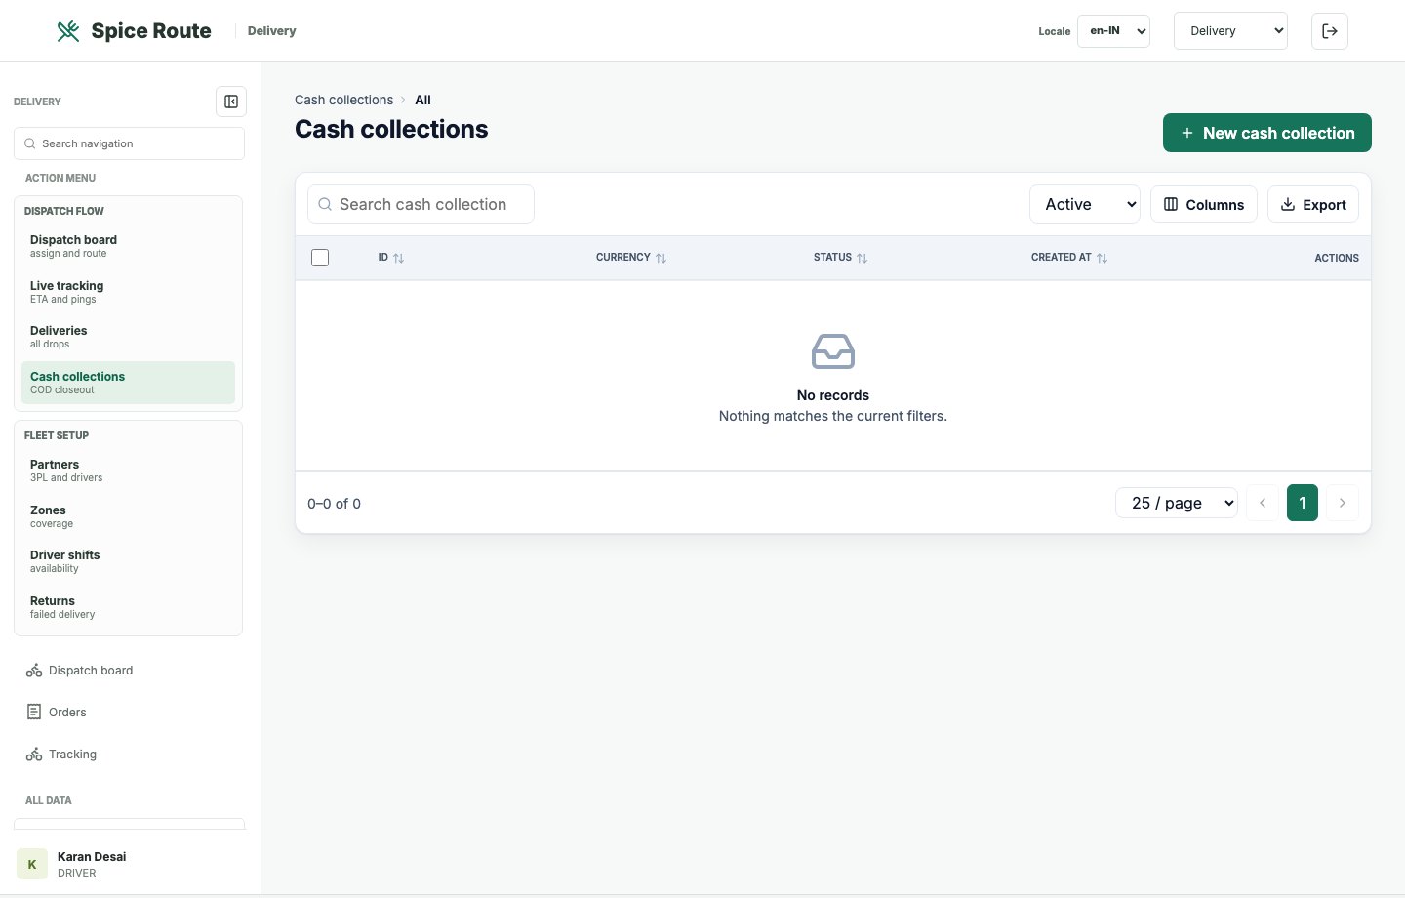Screen dimensions: 1405x898
Task: Open Returns failed delivery item
Action: click(128, 607)
